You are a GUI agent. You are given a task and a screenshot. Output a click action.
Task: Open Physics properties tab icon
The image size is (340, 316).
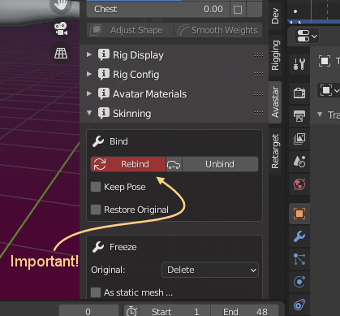tap(299, 282)
